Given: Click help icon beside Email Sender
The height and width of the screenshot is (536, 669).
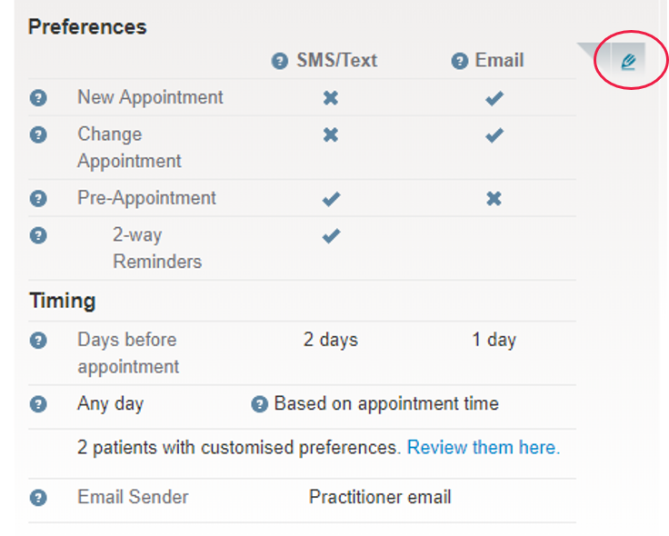Looking at the screenshot, I should 38,498.
